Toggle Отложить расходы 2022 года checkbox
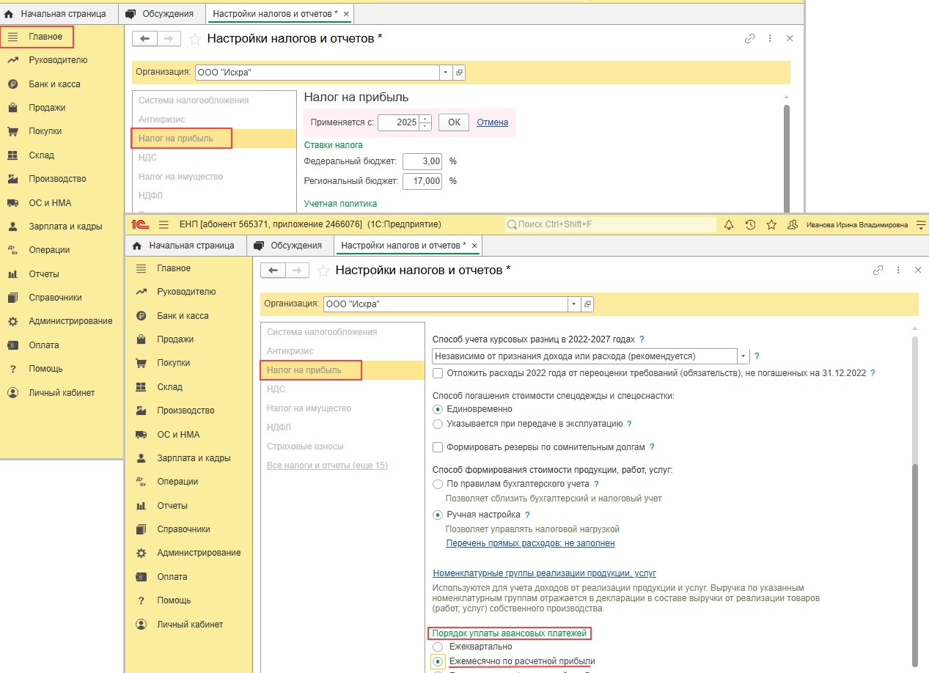 [438, 373]
